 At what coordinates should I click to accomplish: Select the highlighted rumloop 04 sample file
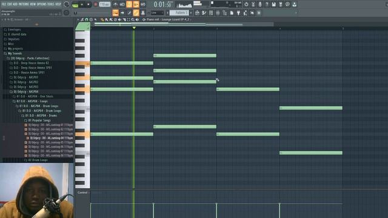[x=50, y=138]
